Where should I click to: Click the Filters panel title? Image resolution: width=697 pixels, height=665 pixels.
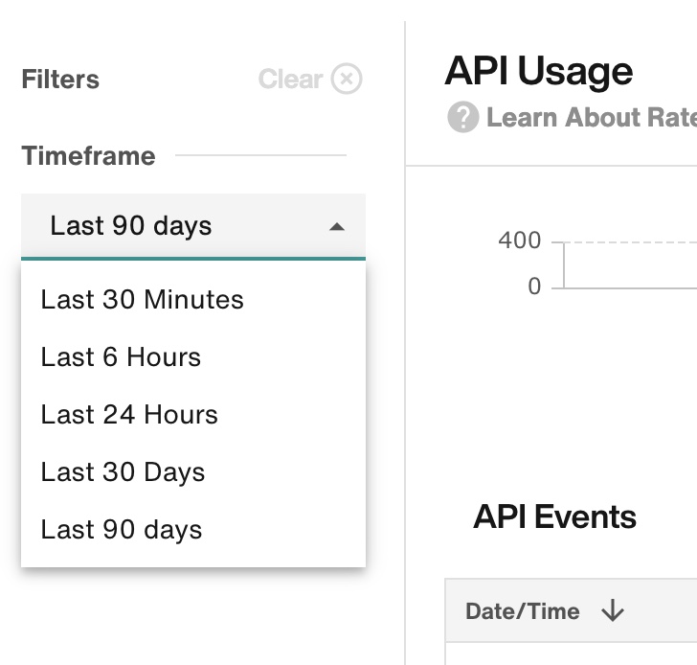[x=60, y=80]
